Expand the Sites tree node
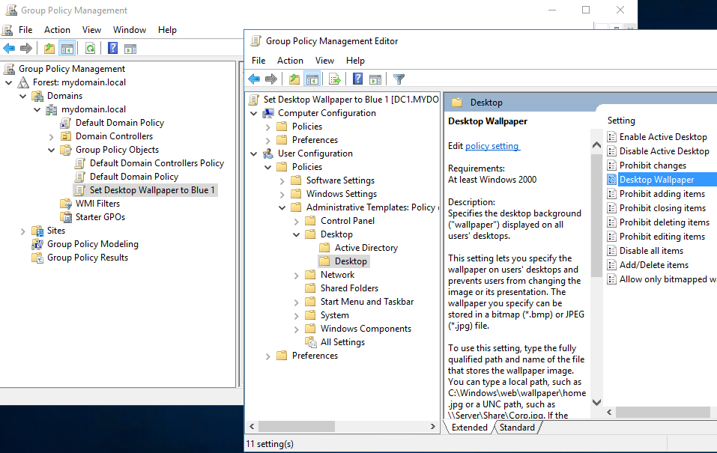The height and width of the screenshot is (453, 717). click(23, 231)
